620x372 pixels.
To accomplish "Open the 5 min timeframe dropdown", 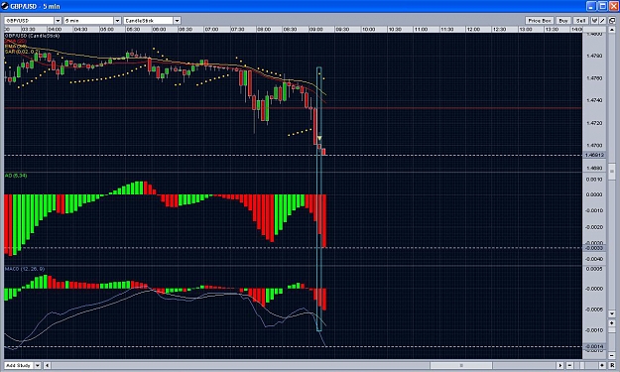I will [117, 21].
